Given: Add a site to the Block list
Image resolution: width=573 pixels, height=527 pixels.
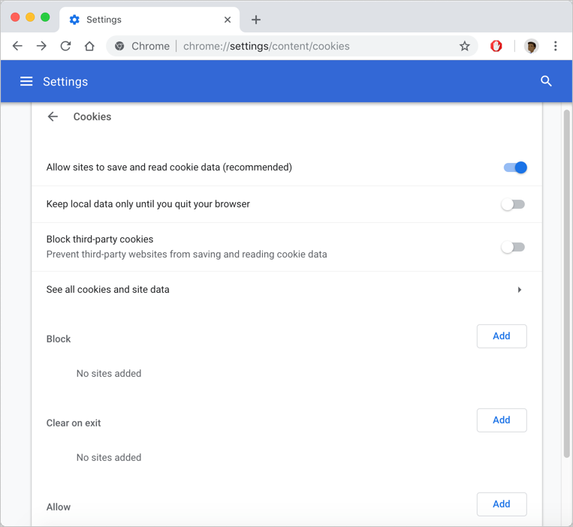Looking at the screenshot, I should tap(501, 336).
